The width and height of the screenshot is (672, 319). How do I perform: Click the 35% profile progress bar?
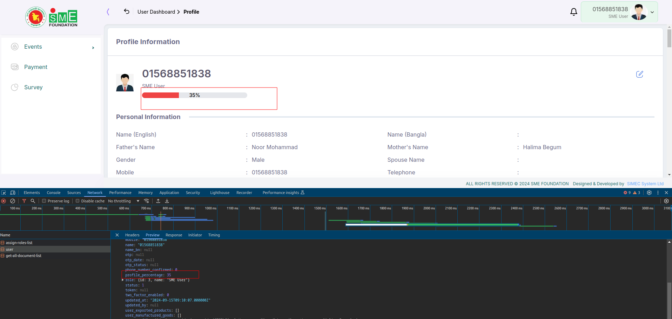195,95
